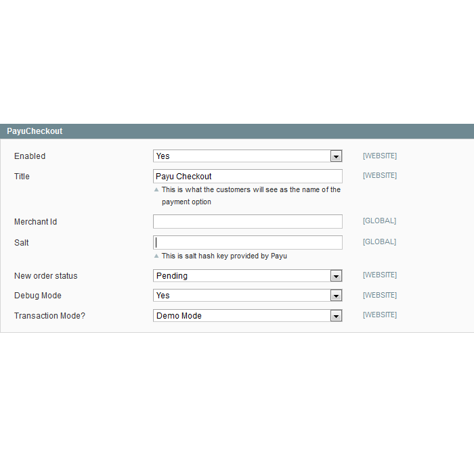The height and width of the screenshot is (460, 474).
Task: Click [WEBSITE] scope next to Enabled
Action: click(x=380, y=156)
